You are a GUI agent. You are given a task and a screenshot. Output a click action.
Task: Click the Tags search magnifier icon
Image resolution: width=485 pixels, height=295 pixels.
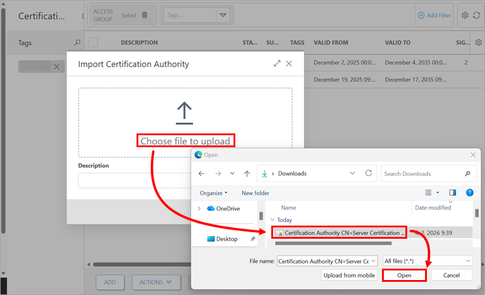77,43
